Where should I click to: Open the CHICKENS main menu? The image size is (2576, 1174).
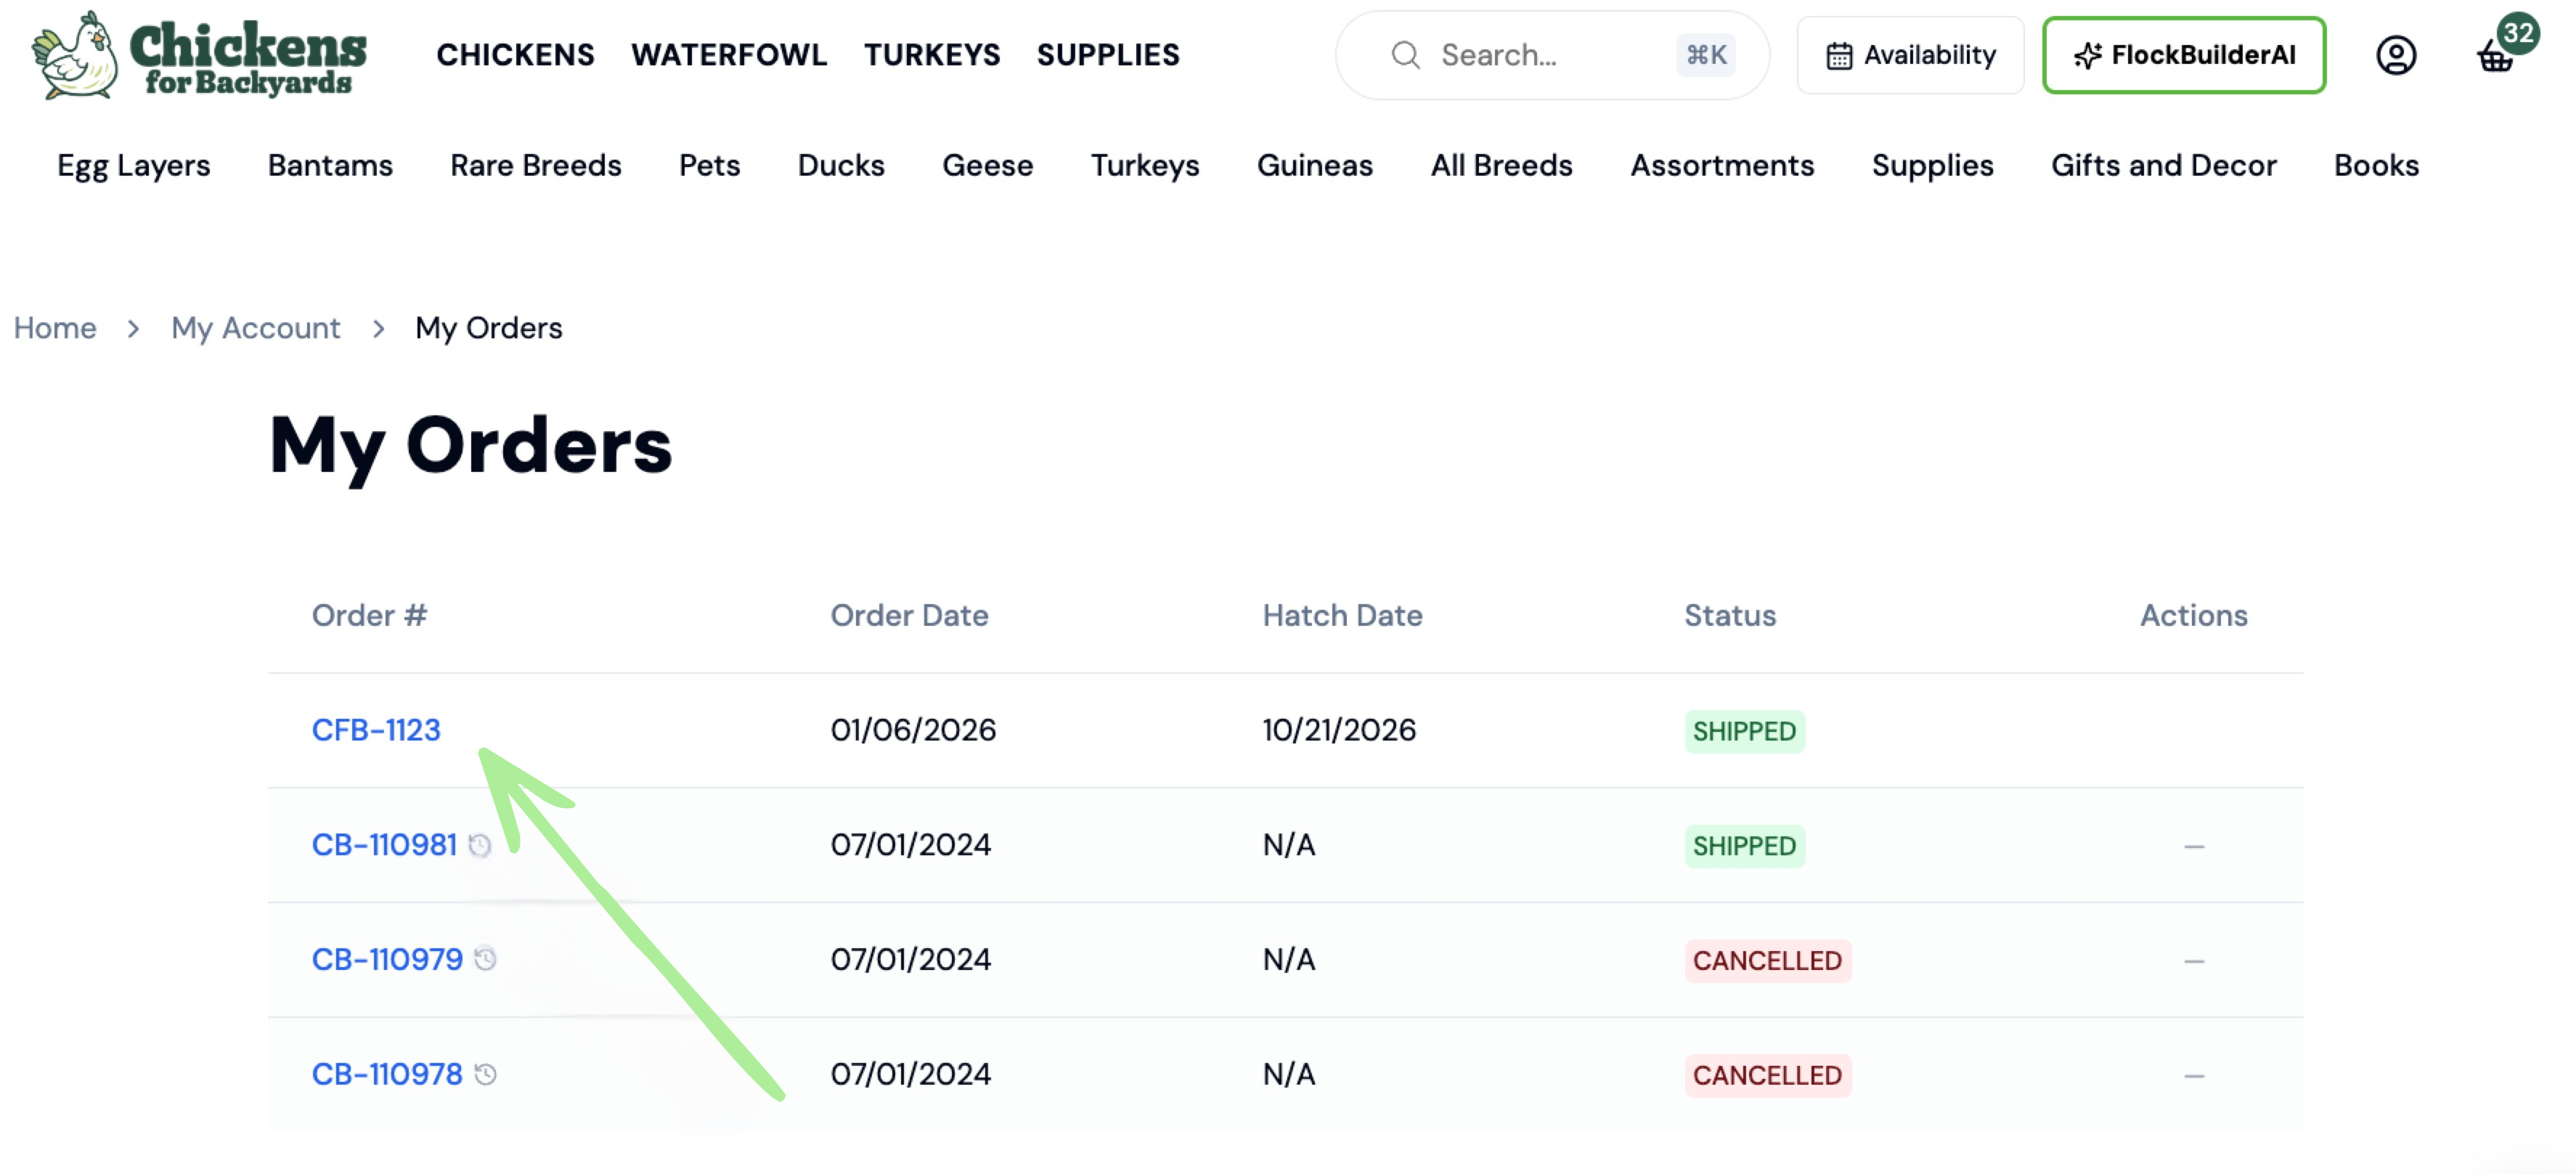tap(515, 55)
